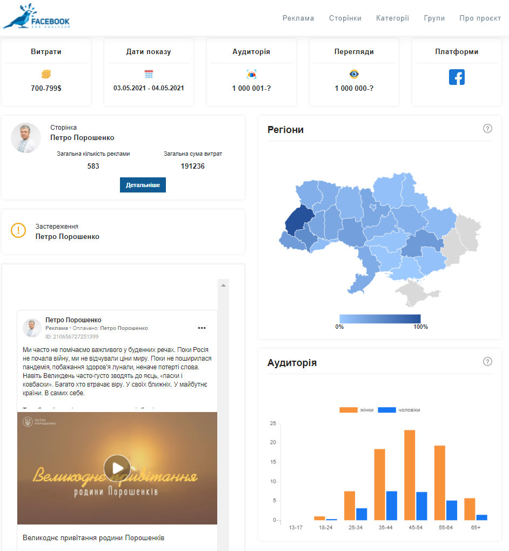This screenshot has width=509, height=551.
Task: Open the Категорії navigation item
Action: (392, 18)
